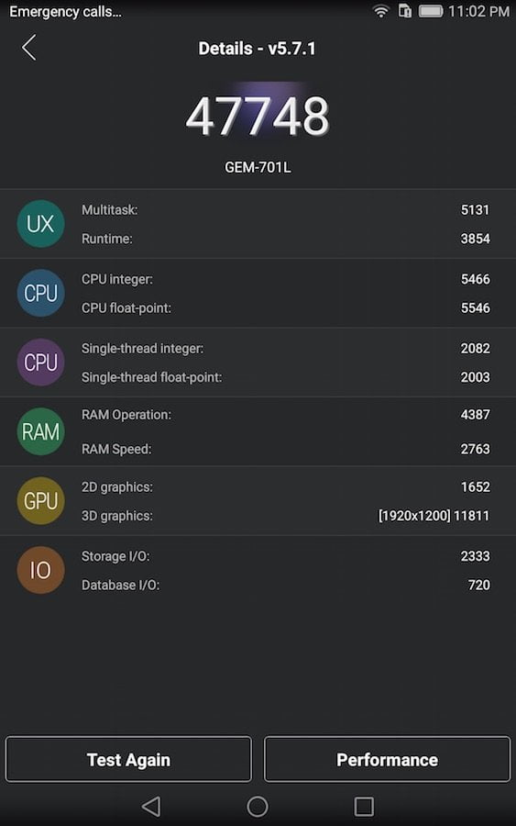Tap the GEM-701L device name

point(258,168)
